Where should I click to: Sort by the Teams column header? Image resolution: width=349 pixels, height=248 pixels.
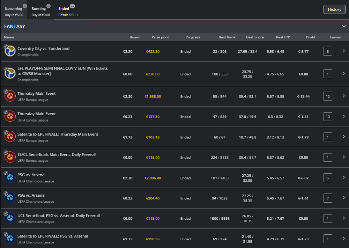(335, 37)
